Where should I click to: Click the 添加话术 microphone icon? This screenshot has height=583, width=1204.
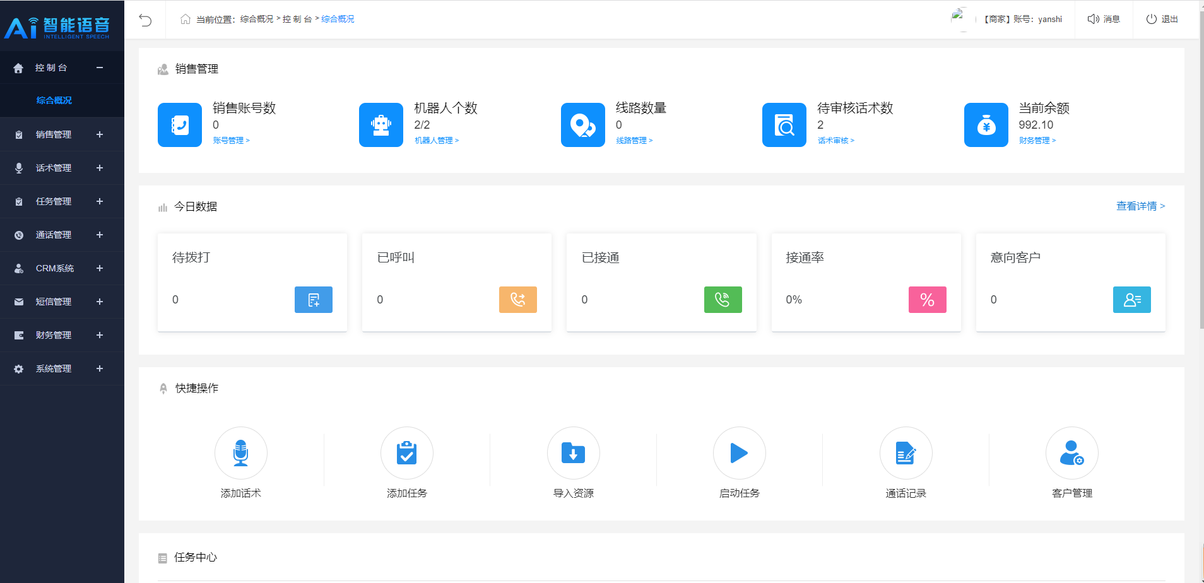[x=241, y=453]
